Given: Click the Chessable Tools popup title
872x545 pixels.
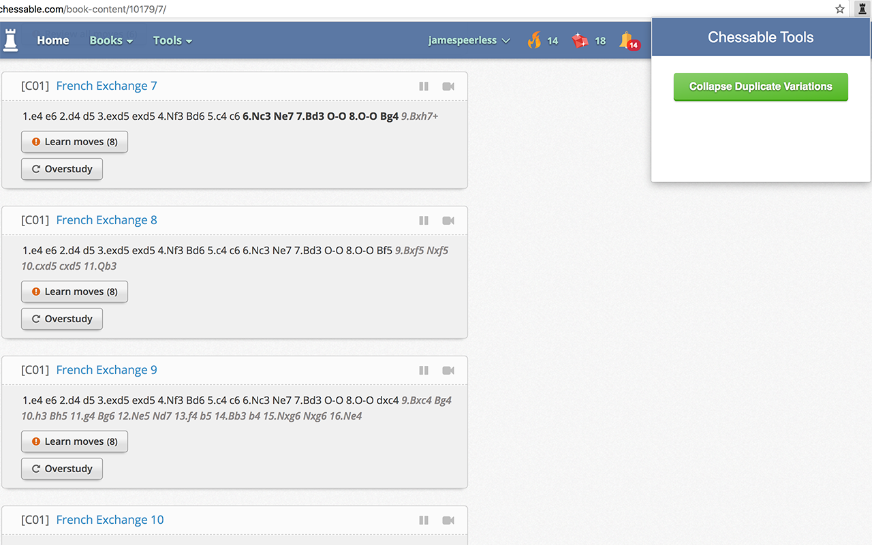Looking at the screenshot, I should [x=761, y=37].
